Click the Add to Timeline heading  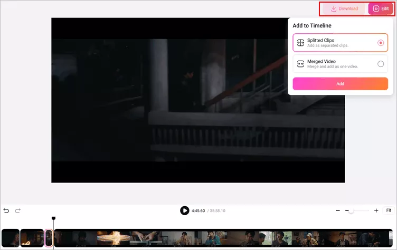312,25
